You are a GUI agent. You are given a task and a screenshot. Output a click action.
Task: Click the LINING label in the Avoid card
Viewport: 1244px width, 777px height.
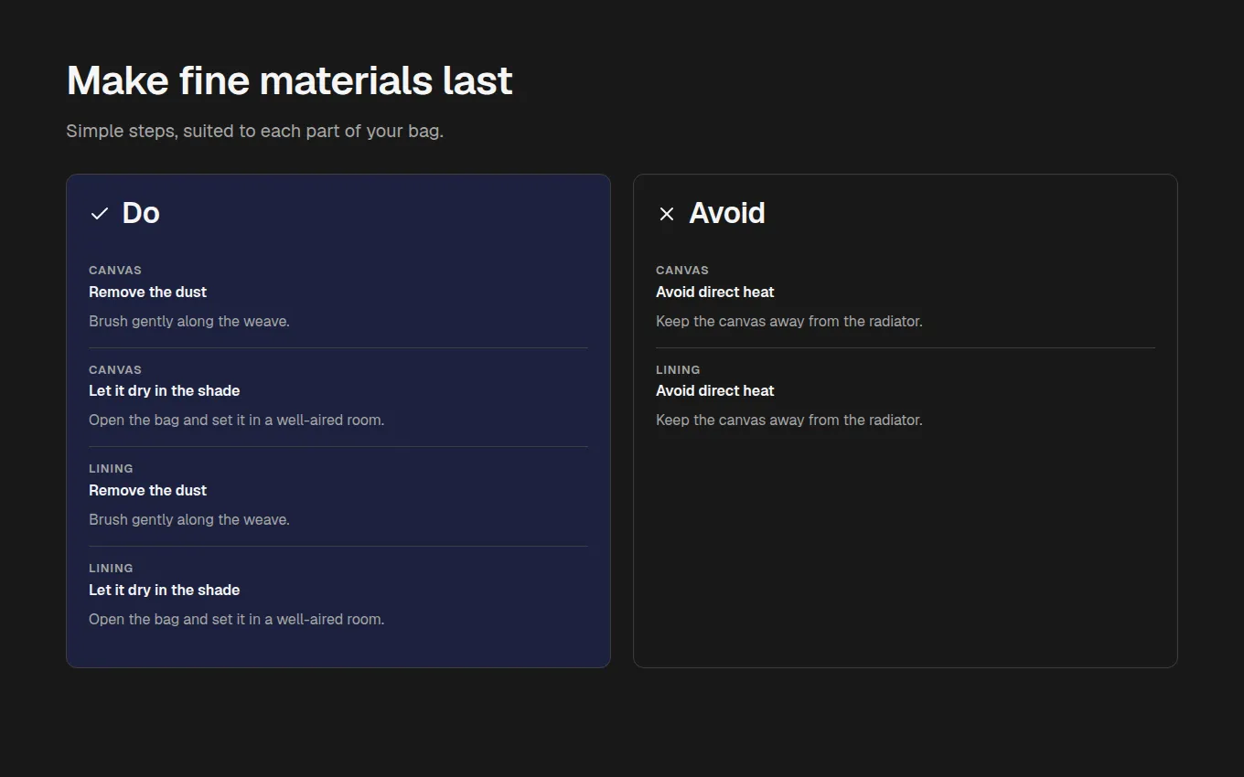click(x=678, y=369)
